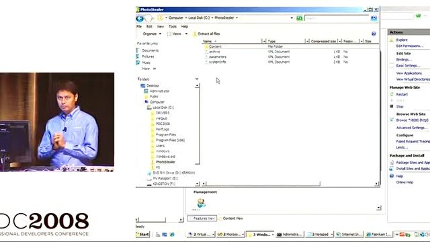Select Local Disk (C:) in folder tree

coord(163,108)
